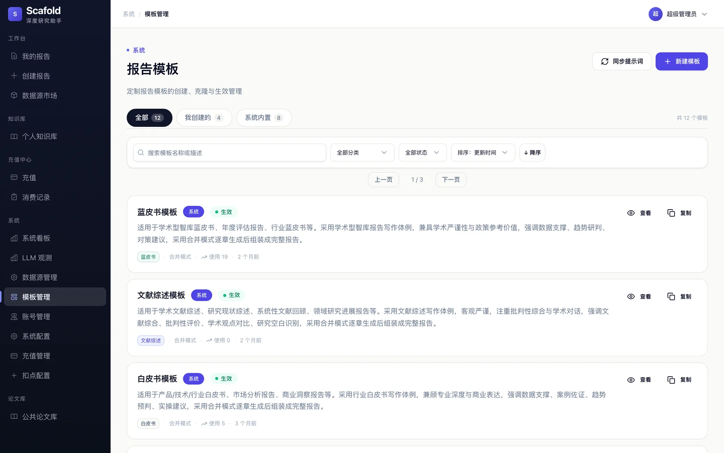The image size is (724, 453).
Task: Click the Scafold logo icon
Action: click(15, 14)
